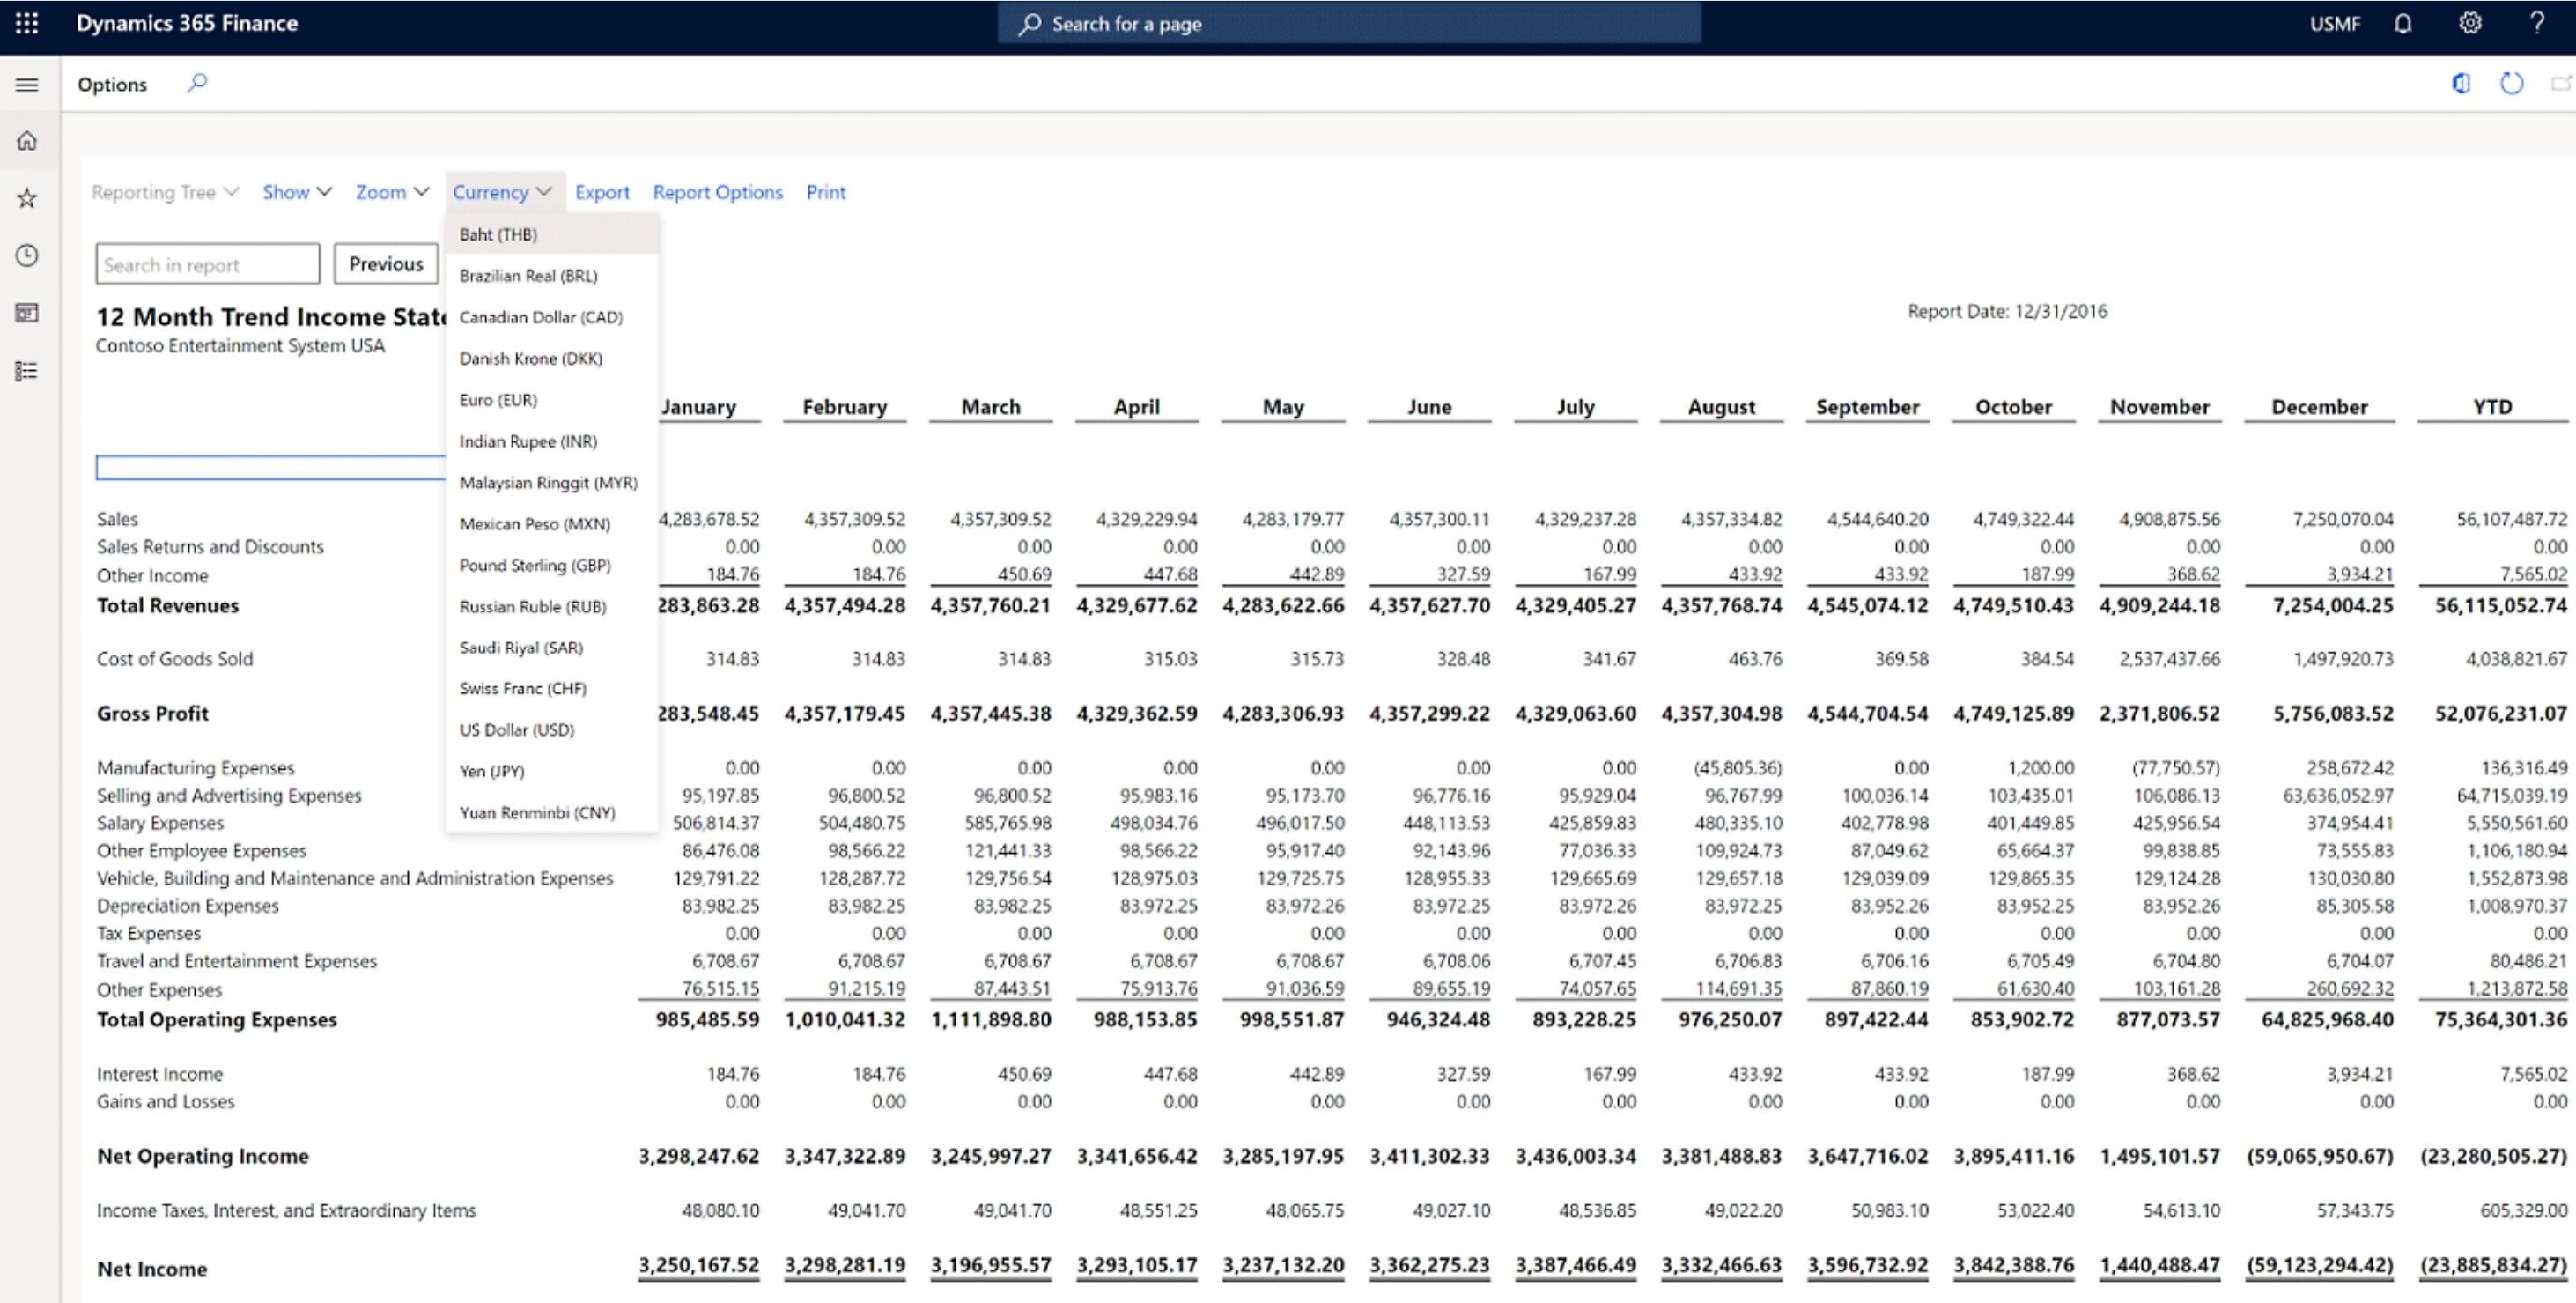Expand the Zoom dropdown

[x=392, y=192]
